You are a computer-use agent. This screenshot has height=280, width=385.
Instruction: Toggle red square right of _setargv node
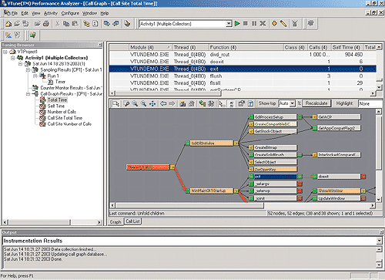(x=300, y=184)
